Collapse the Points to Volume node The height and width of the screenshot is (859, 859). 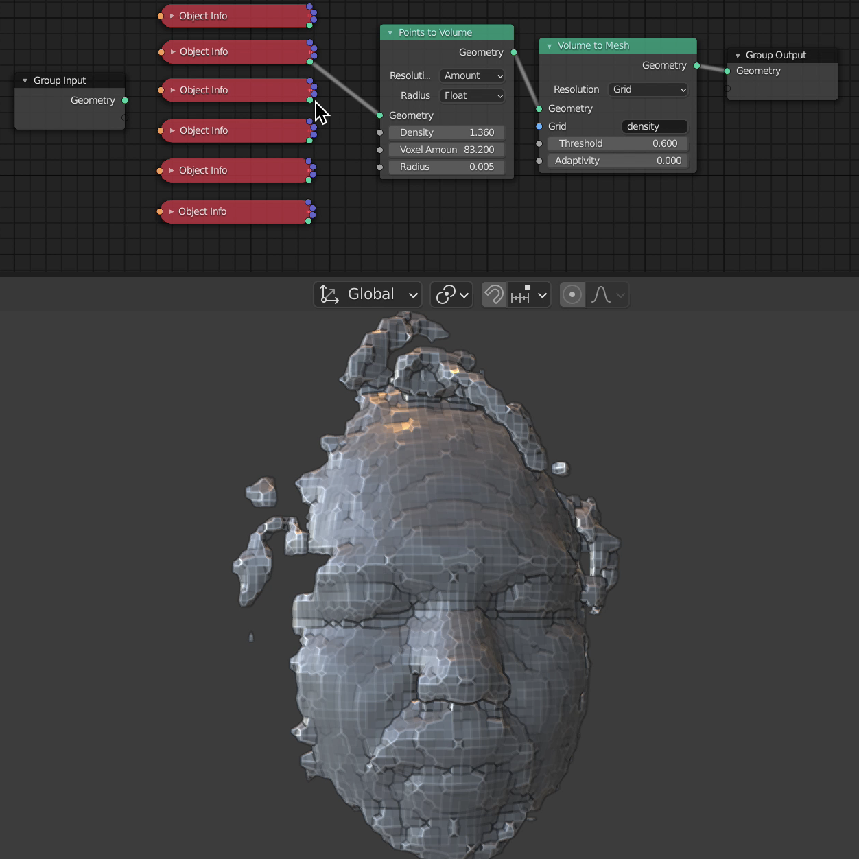click(x=390, y=33)
